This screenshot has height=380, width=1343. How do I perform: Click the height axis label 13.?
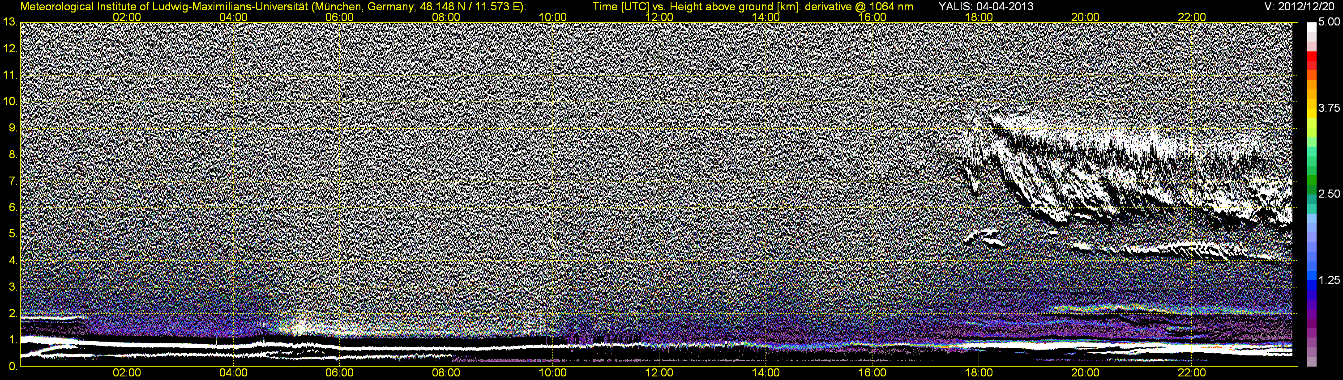click(10, 22)
